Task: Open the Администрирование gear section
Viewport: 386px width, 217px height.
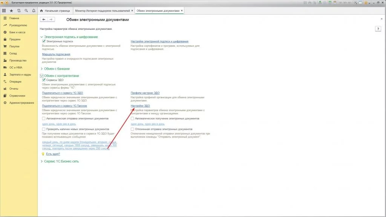Action: tap(22, 103)
